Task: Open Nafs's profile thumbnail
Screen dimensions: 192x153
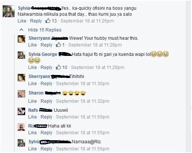Action: click(x=21, y=111)
